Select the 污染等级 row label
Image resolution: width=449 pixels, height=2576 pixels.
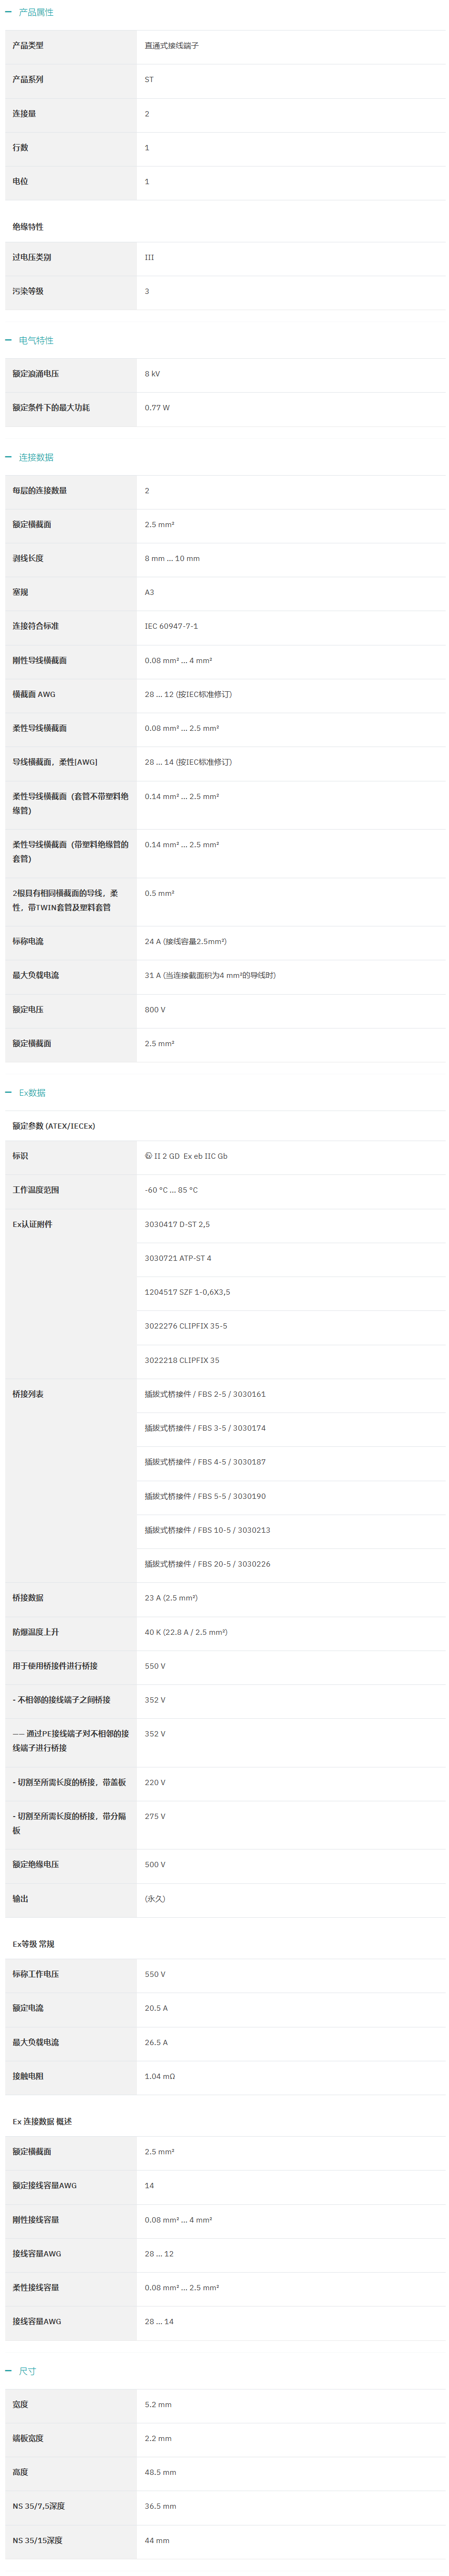coord(28,292)
